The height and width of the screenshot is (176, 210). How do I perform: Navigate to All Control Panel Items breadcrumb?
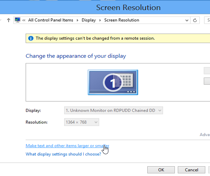pyautogui.click(x=51, y=20)
